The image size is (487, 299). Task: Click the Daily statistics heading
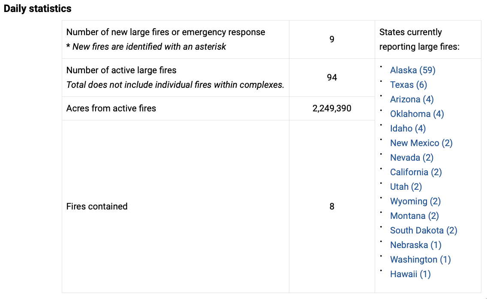click(x=38, y=9)
